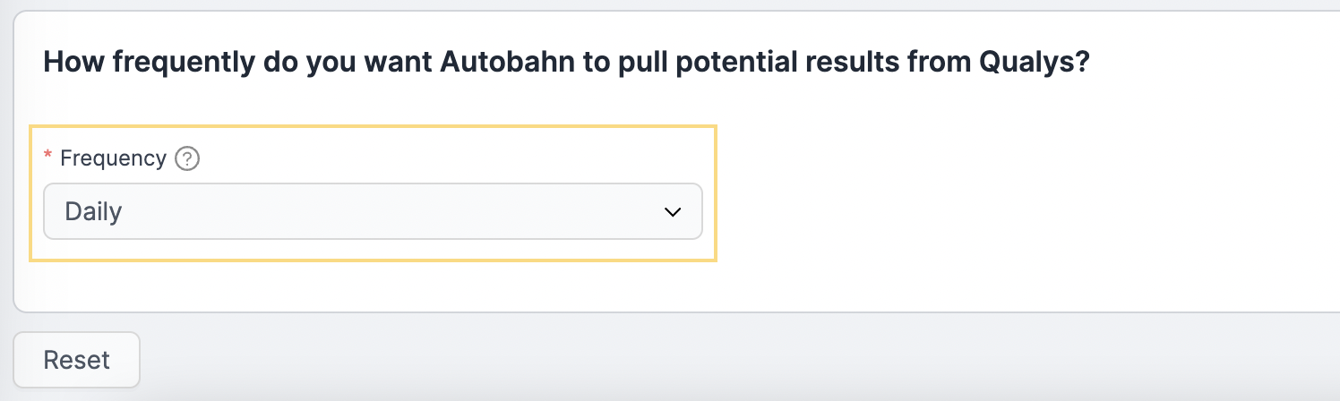Click the Frequency help question-mark icon
This screenshot has width=1340, height=401.
[x=187, y=159]
